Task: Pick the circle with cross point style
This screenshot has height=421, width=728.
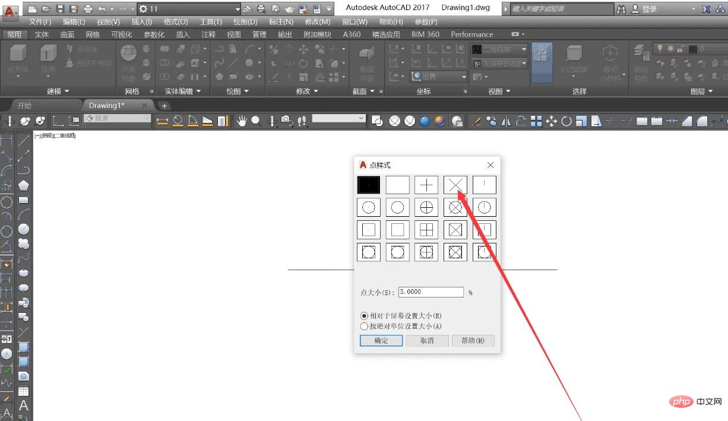Action: coord(426,207)
